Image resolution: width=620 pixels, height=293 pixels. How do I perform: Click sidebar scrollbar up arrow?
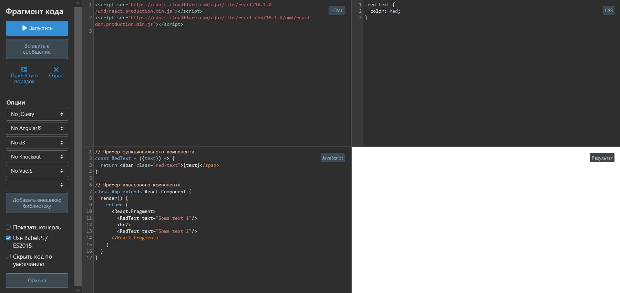[78, 3]
